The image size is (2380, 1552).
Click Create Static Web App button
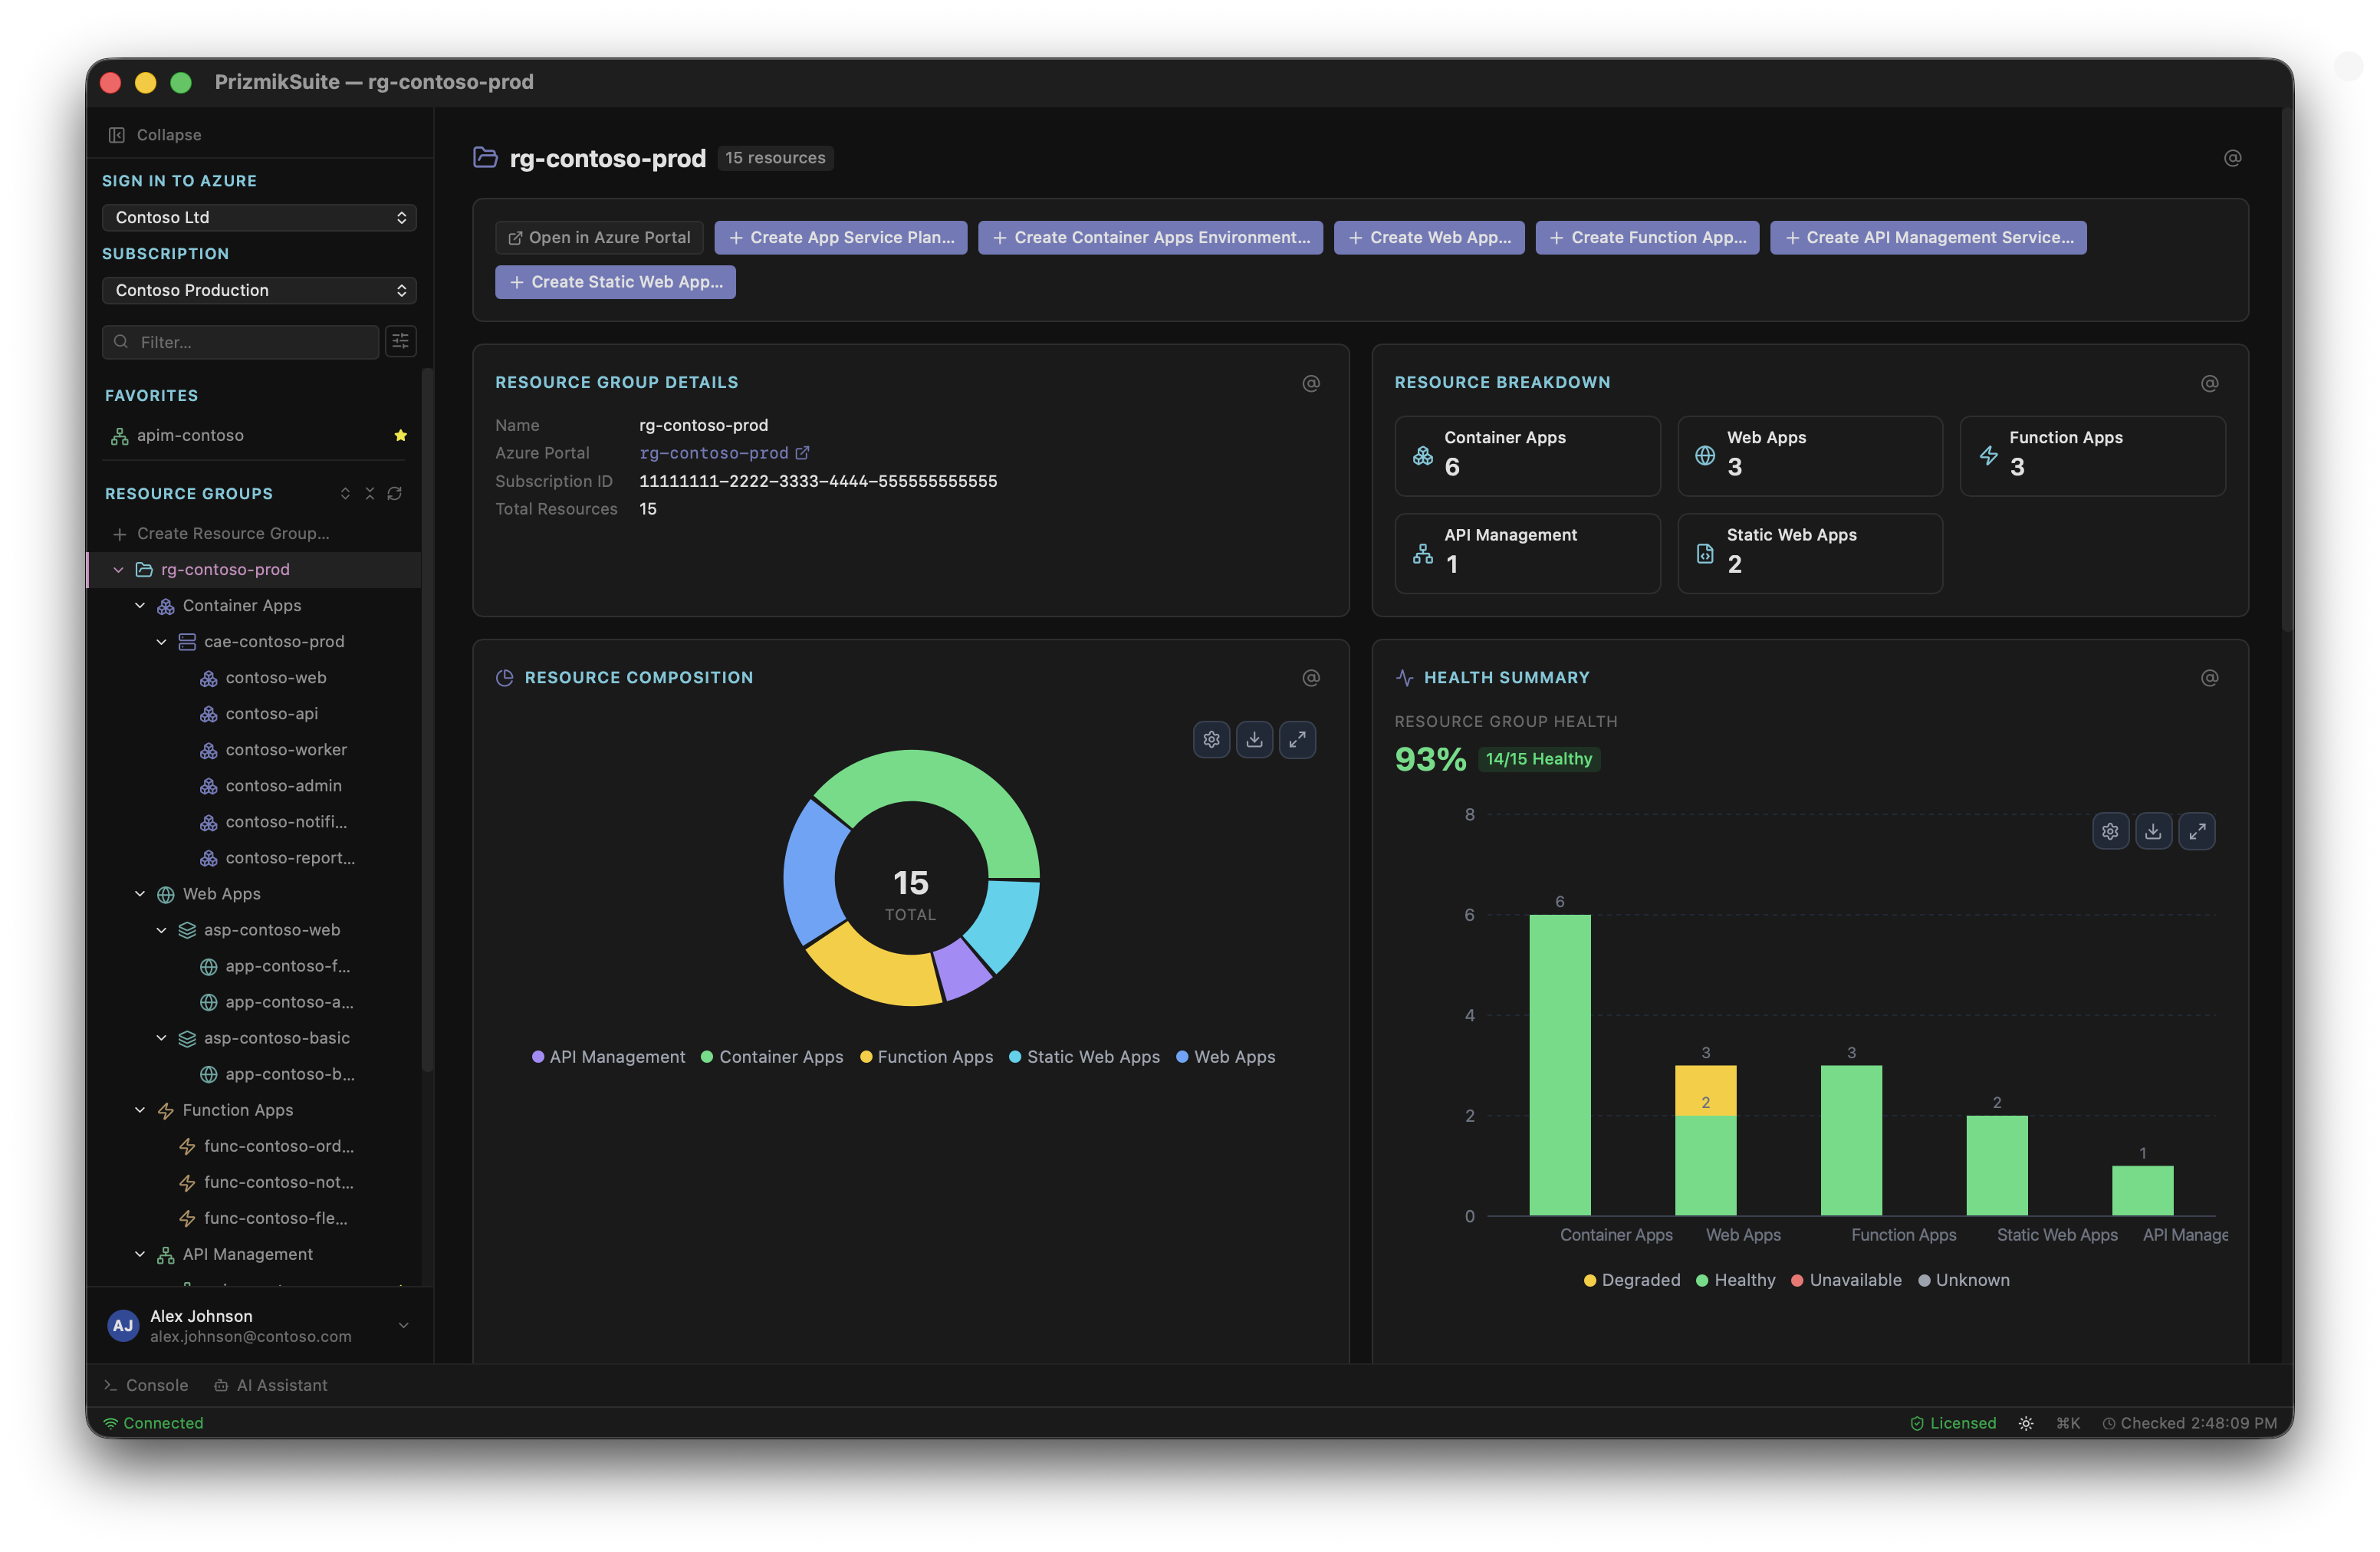[615, 282]
